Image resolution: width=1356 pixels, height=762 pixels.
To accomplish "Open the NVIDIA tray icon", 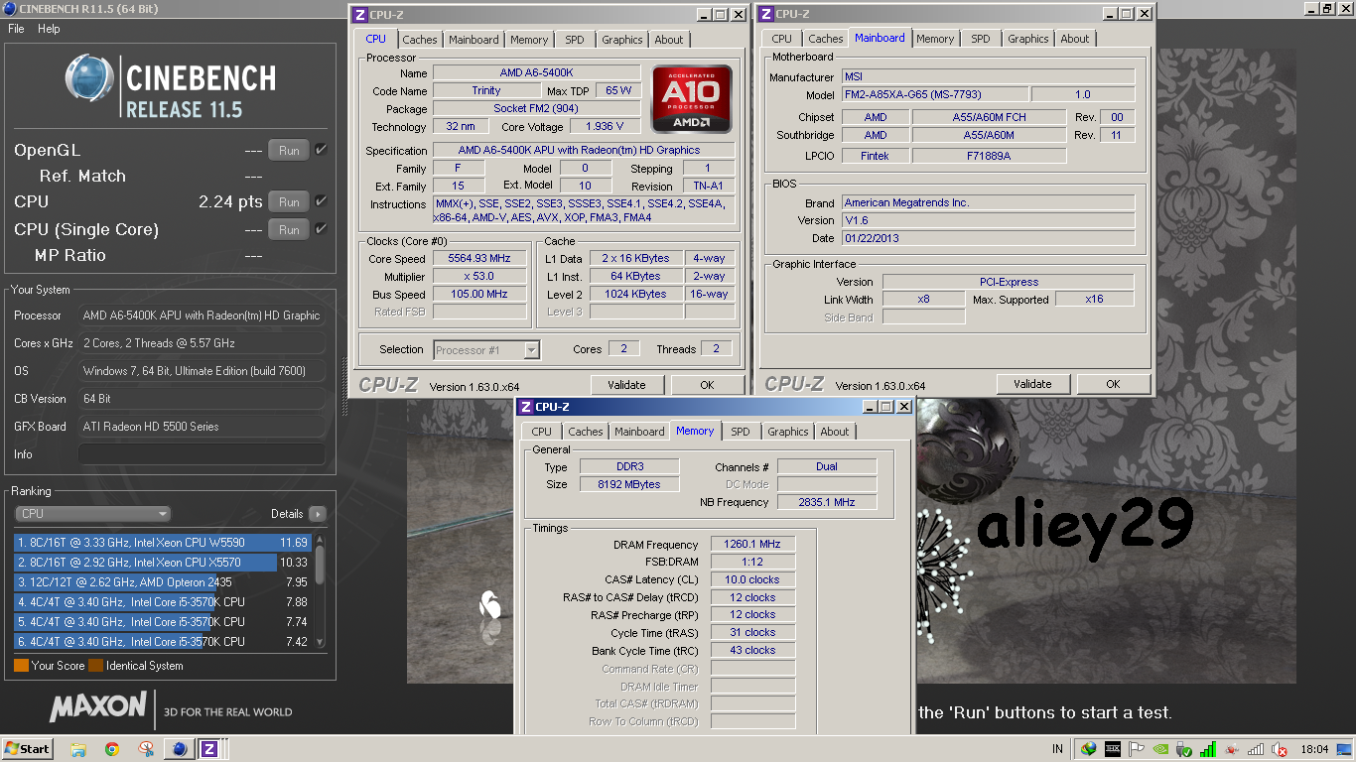I will 1161,749.
